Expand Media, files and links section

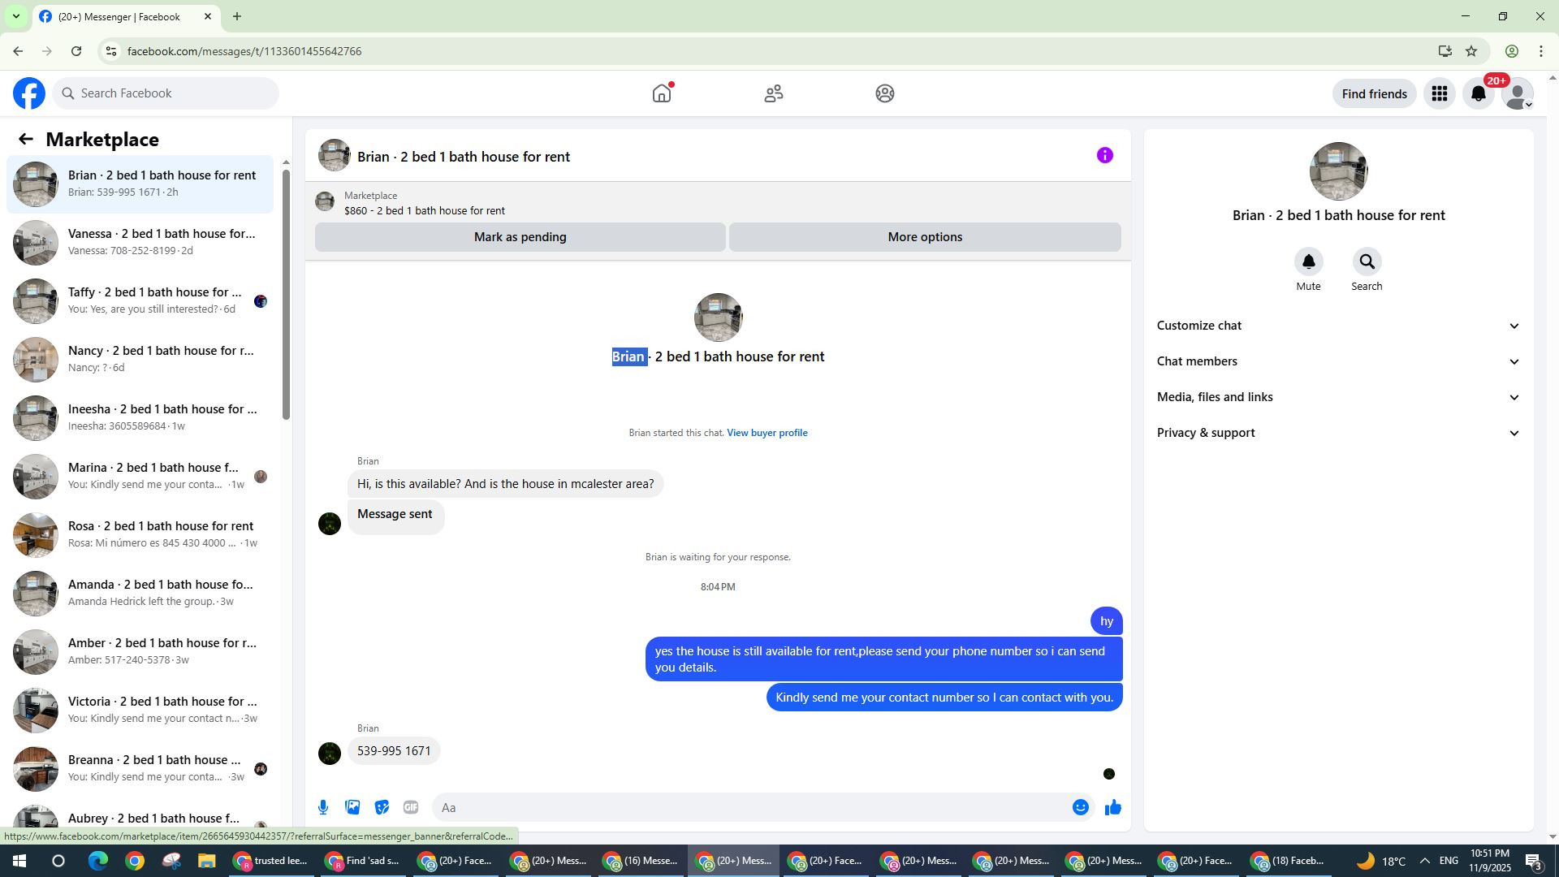[x=1338, y=397]
